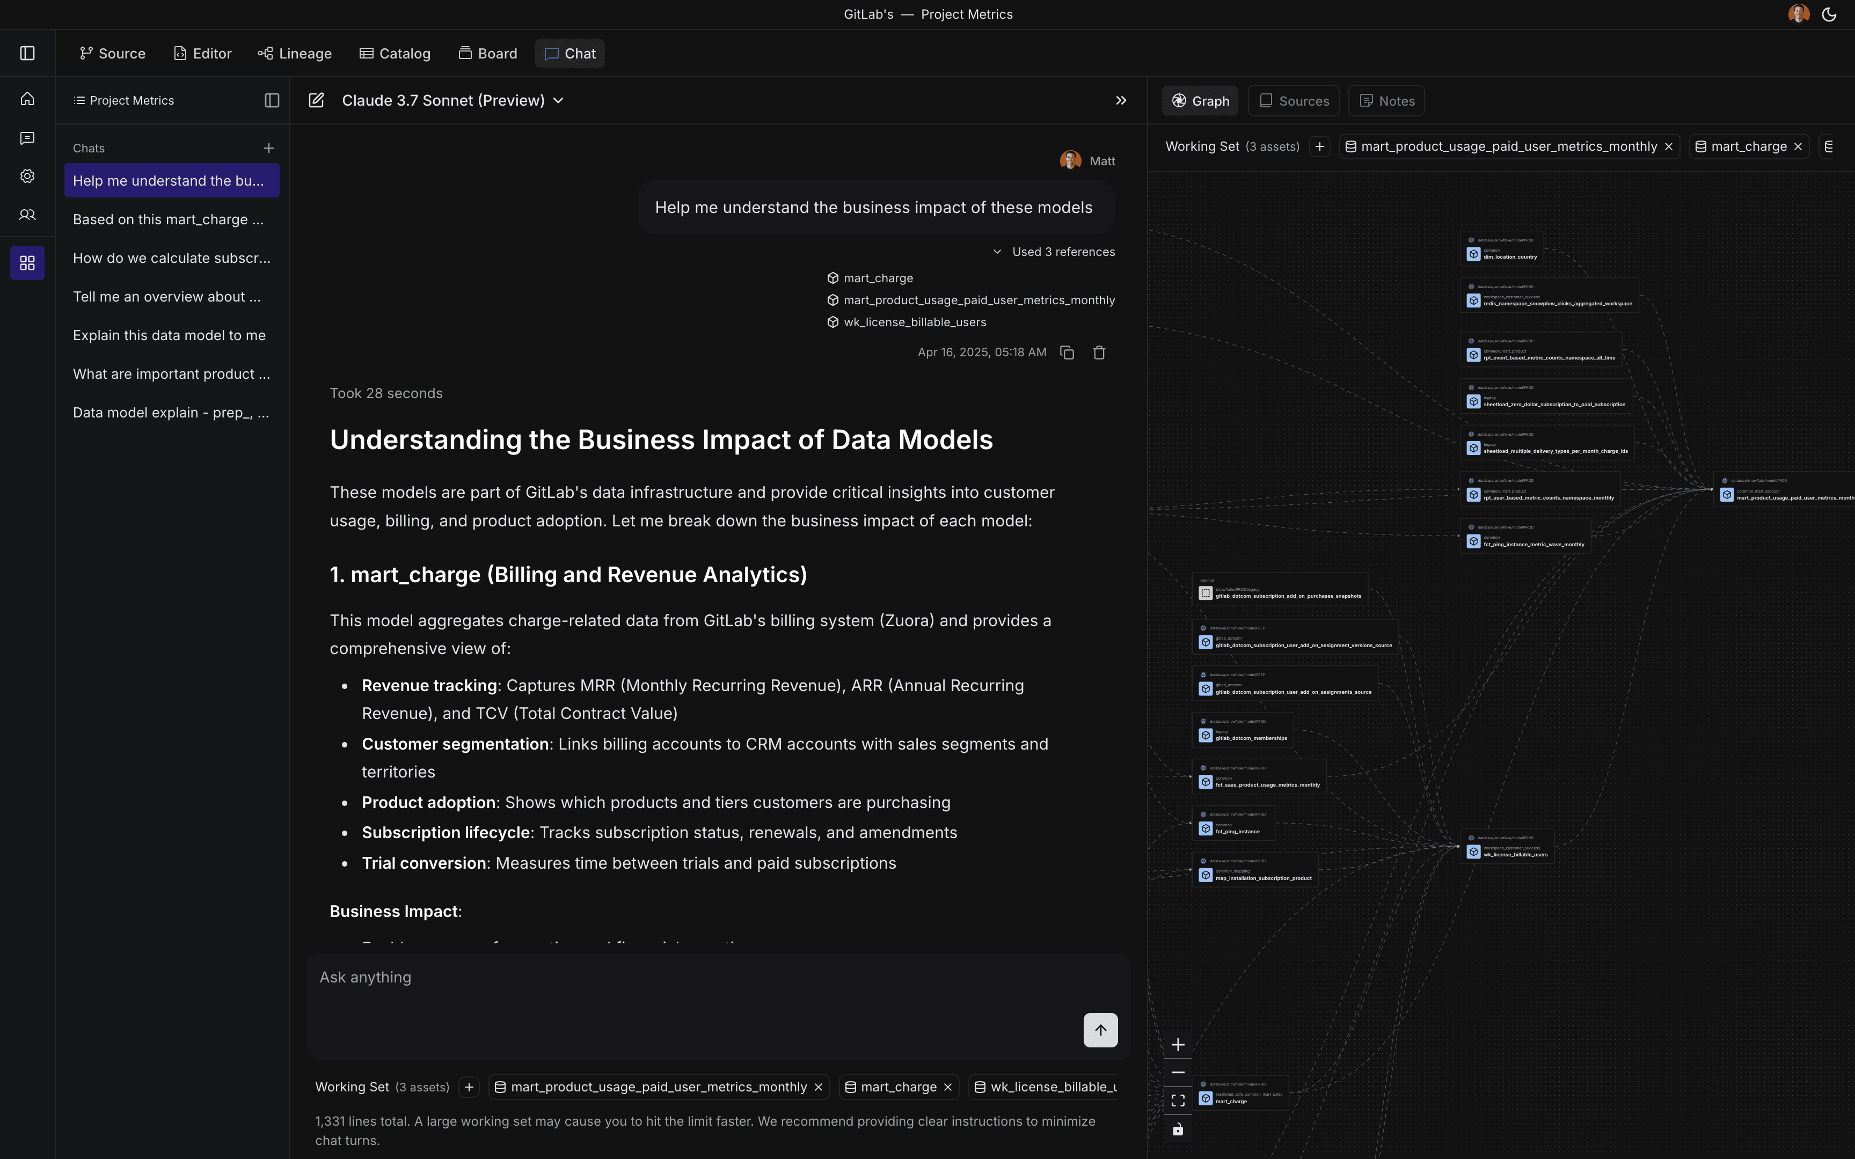Open chat 'Based on this mart_charge ...'
The height and width of the screenshot is (1159, 1855).
(172, 219)
